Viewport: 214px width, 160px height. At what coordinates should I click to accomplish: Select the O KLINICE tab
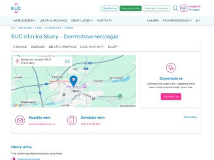[20, 47]
